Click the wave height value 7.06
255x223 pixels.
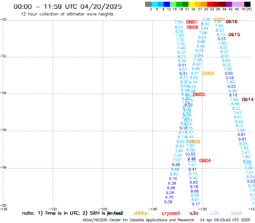click(206, 20)
